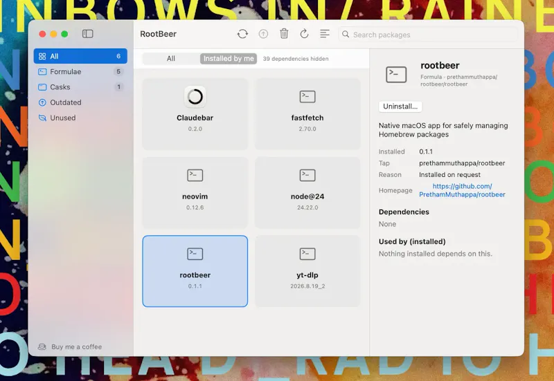
Task: Click the yt-dlp terminal icon
Action: [307, 254]
